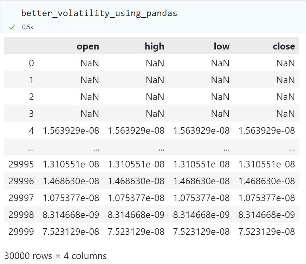
Task: Click the high value in row 29997
Action: click(136, 198)
